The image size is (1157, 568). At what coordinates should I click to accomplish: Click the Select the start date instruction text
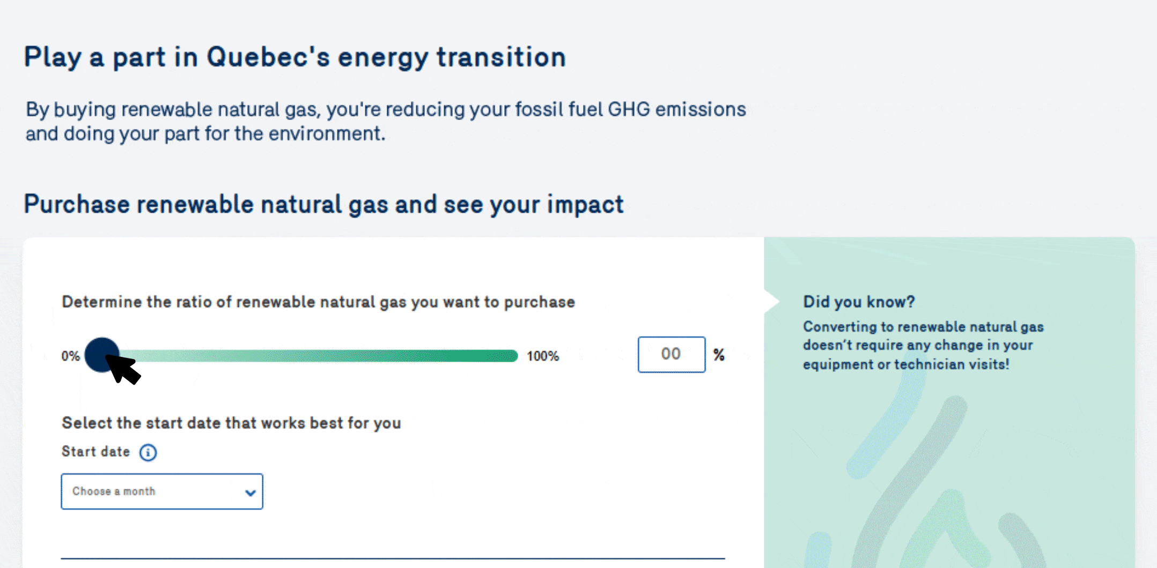coord(231,423)
